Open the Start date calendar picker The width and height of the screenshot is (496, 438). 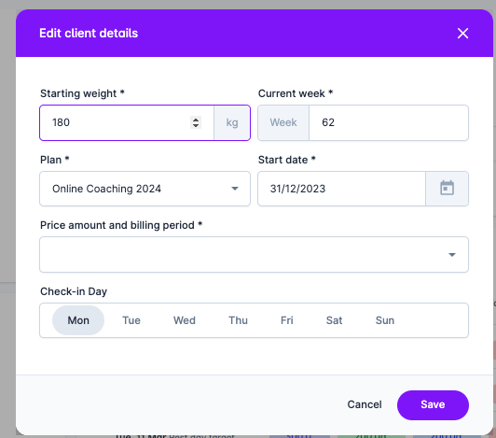tap(447, 189)
